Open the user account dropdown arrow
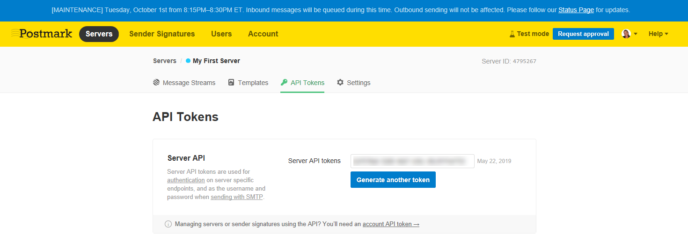Screen dimensions: 688x249 pos(636,34)
